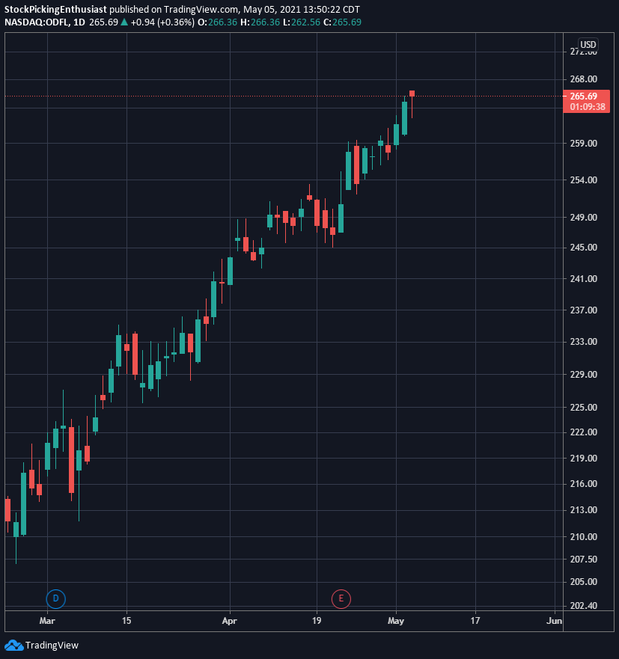The image size is (619, 659).
Task: Click the 233.00 price axis label
Action: click(583, 342)
